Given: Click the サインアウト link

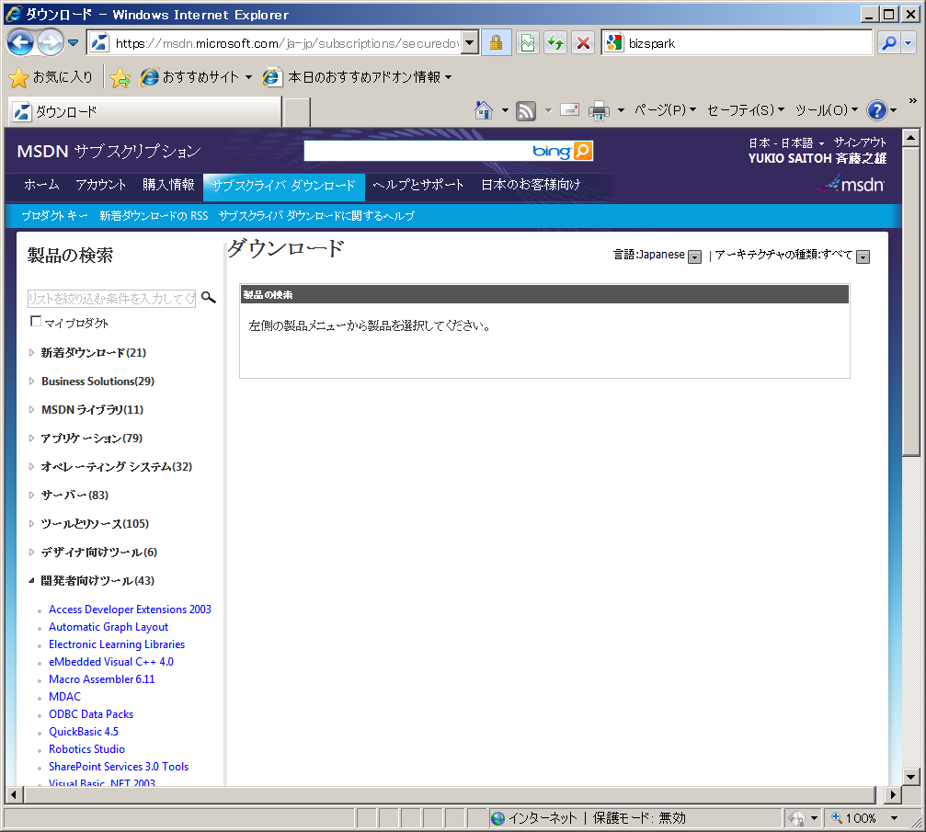Looking at the screenshot, I should point(860,142).
